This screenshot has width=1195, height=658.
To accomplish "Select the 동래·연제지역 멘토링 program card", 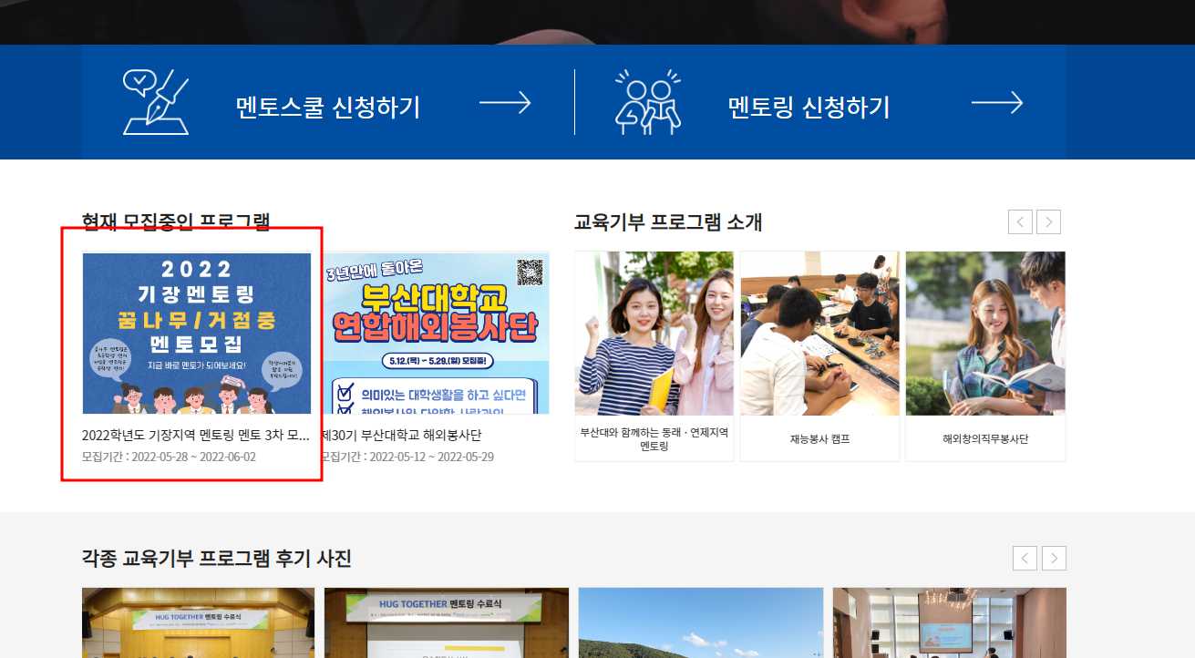I will [654, 356].
